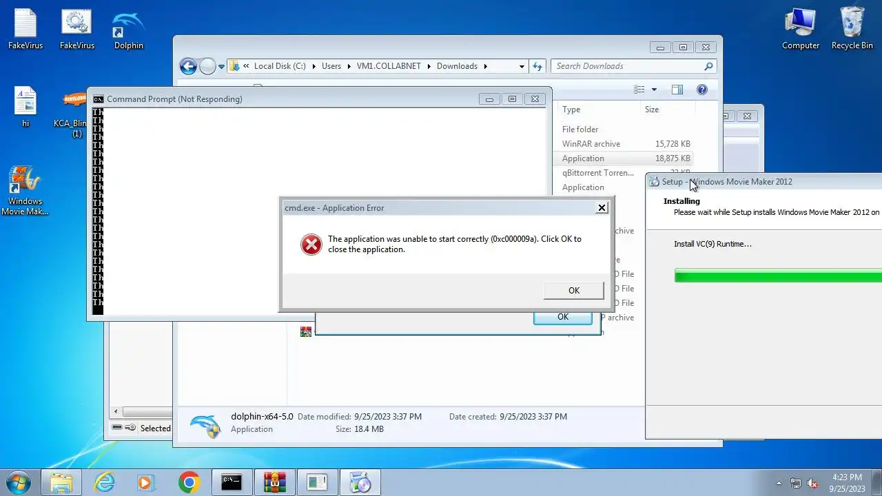Screen dimensions: 882x496
Task: Click the muted volume icon in the tray
Action: tap(812, 483)
